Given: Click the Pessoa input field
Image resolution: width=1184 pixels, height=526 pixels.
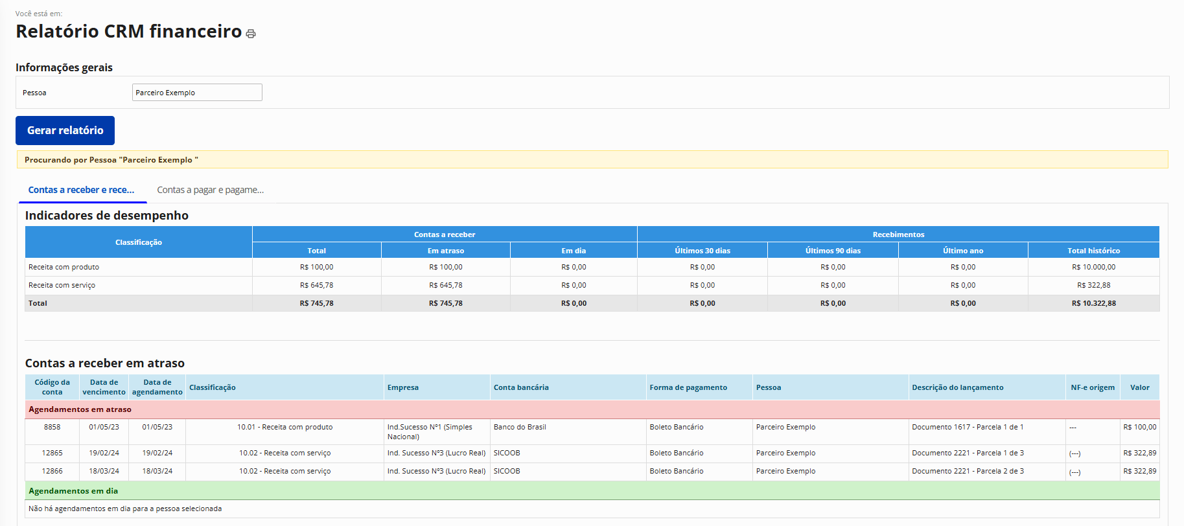Looking at the screenshot, I should pyautogui.click(x=197, y=93).
